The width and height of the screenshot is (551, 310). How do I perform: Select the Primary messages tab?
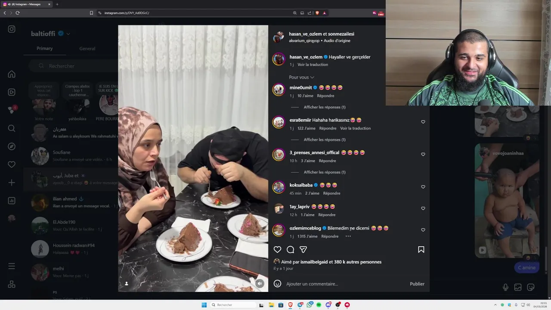(44, 48)
